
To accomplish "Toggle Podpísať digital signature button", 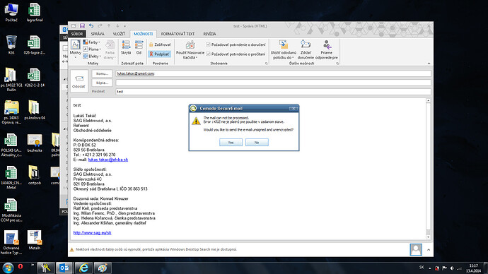I will pos(160,54).
